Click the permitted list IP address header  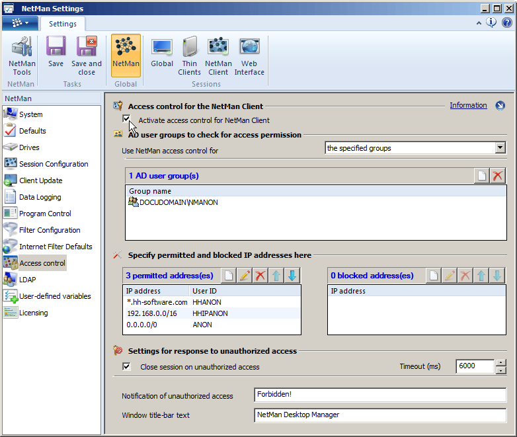tap(156, 291)
